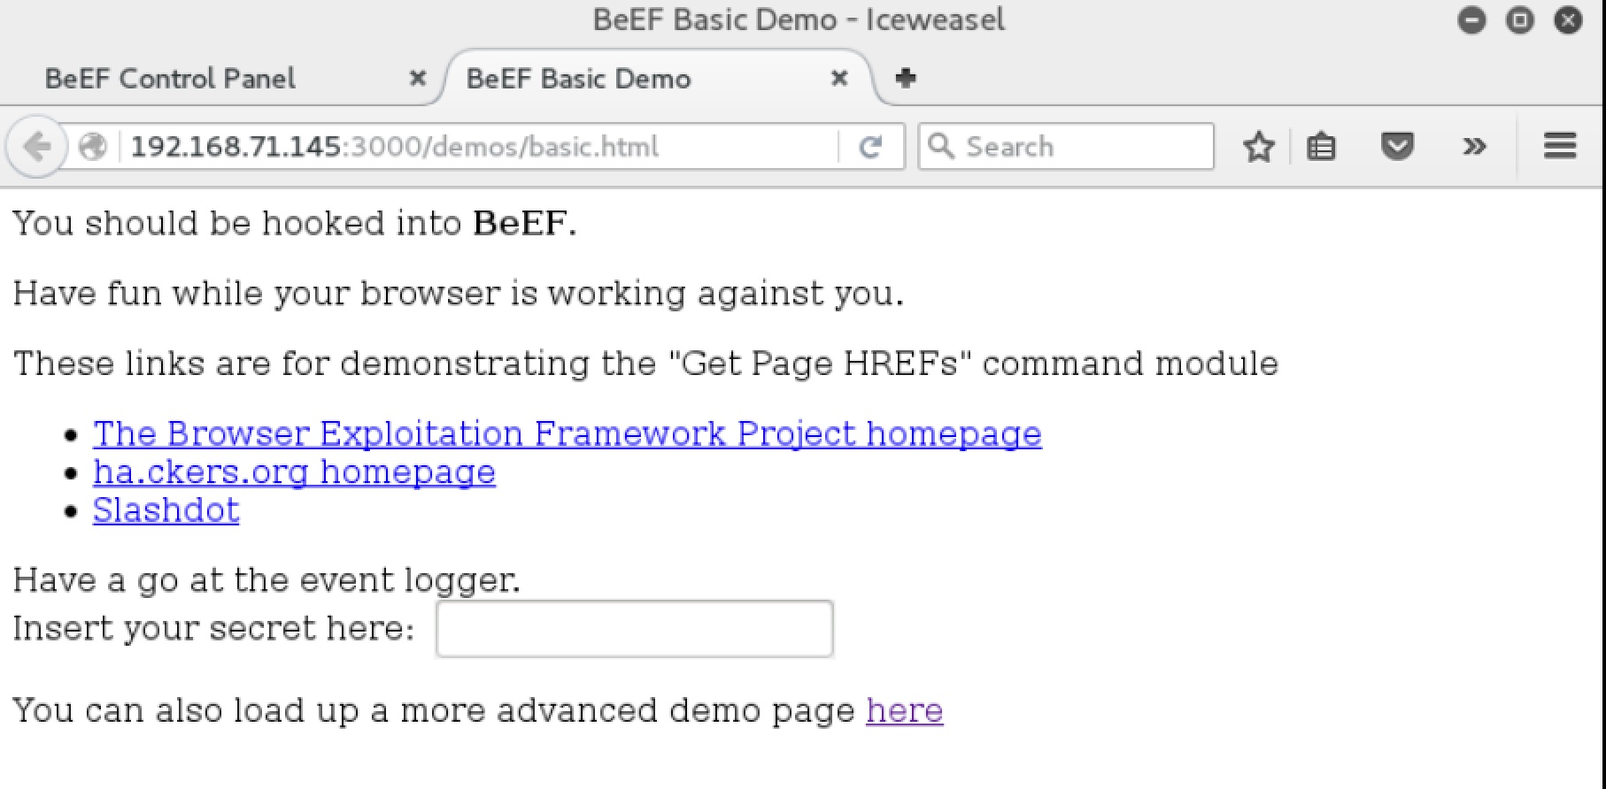The image size is (1606, 789).
Task: Open the Slashdot link
Action: (x=166, y=510)
